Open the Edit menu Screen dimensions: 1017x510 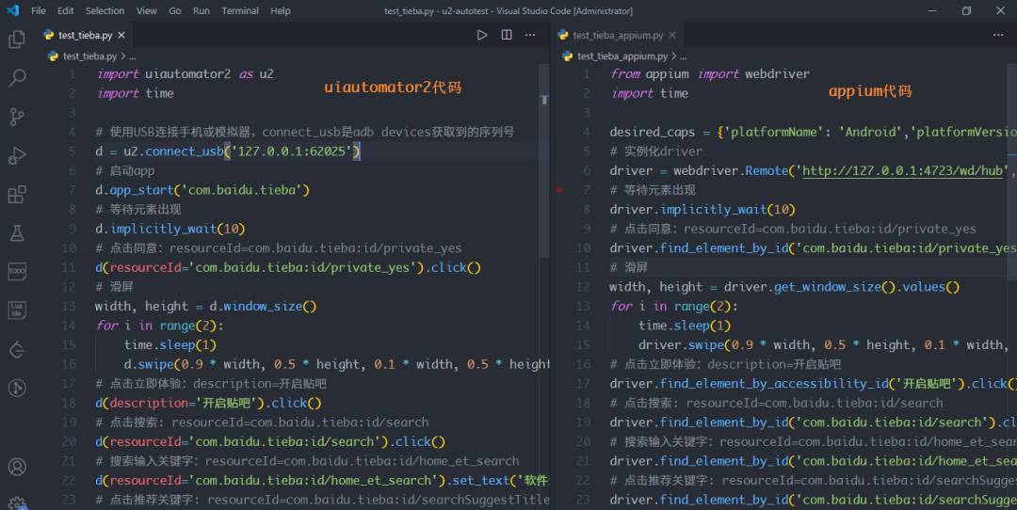coord(66,11)
